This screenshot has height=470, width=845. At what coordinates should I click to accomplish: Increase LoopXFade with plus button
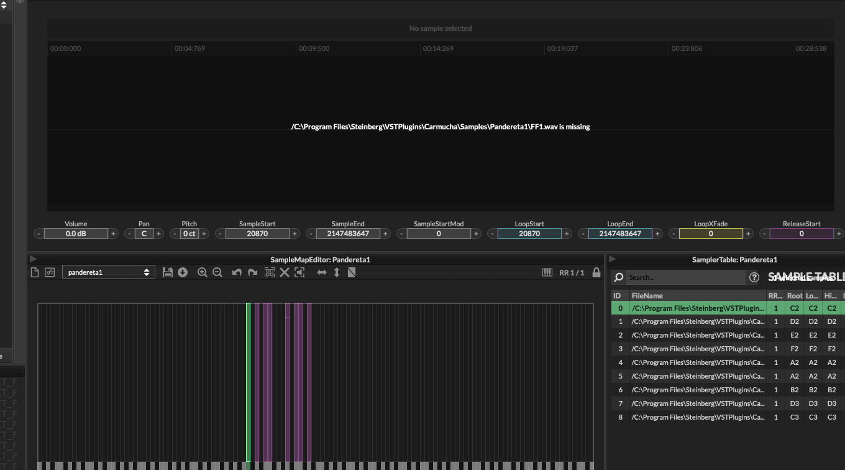pos(748,234)
